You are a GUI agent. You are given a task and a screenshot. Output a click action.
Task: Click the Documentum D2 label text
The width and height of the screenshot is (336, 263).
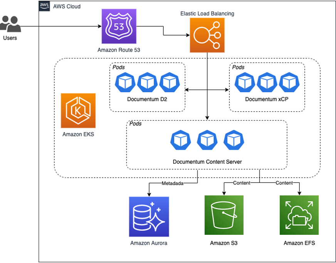(147, 99)
